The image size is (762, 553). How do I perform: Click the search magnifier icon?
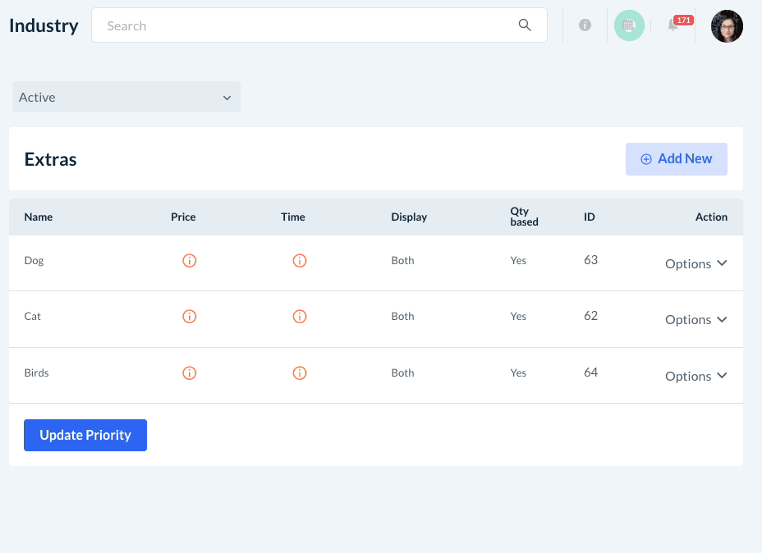click(525, 25)
